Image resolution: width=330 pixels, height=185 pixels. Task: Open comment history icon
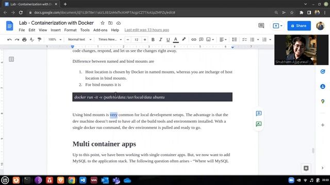(261, 26)
